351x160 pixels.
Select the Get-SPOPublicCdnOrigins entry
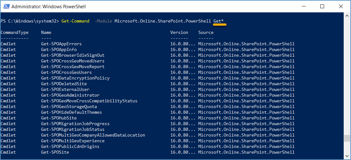[x=70, y=147]
